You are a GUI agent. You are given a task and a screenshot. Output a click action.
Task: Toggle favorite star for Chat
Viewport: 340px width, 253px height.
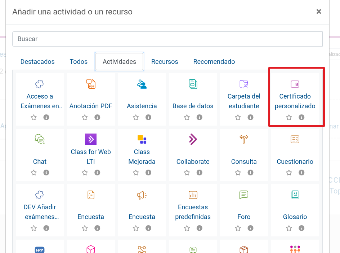coord(33,173)
